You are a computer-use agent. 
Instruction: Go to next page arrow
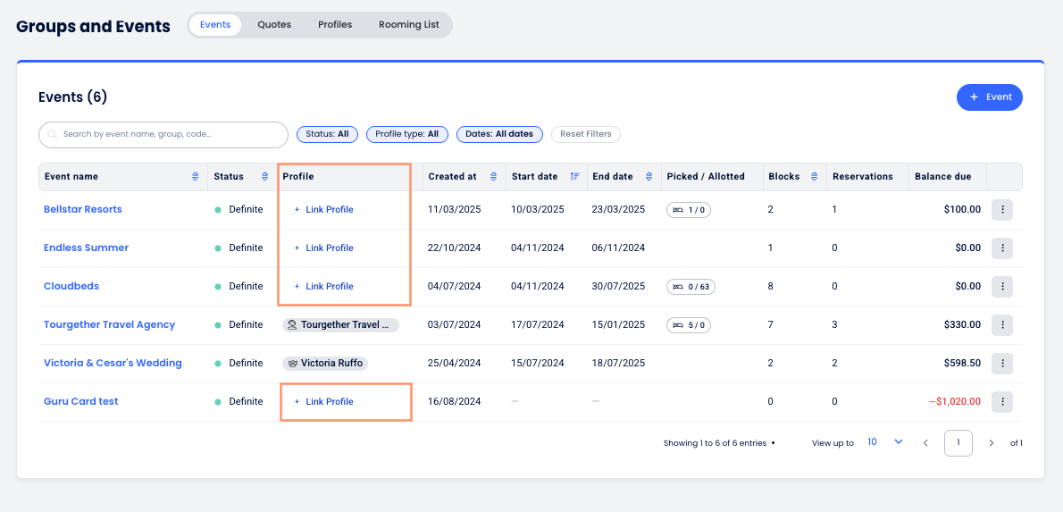tap(991, 443)
